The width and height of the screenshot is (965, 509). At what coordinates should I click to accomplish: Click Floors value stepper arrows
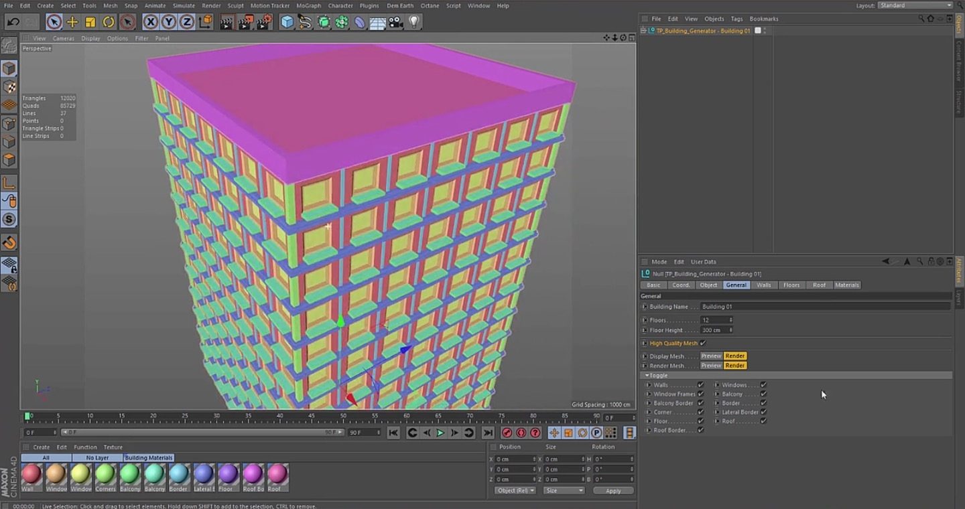(x=730, y=320)
